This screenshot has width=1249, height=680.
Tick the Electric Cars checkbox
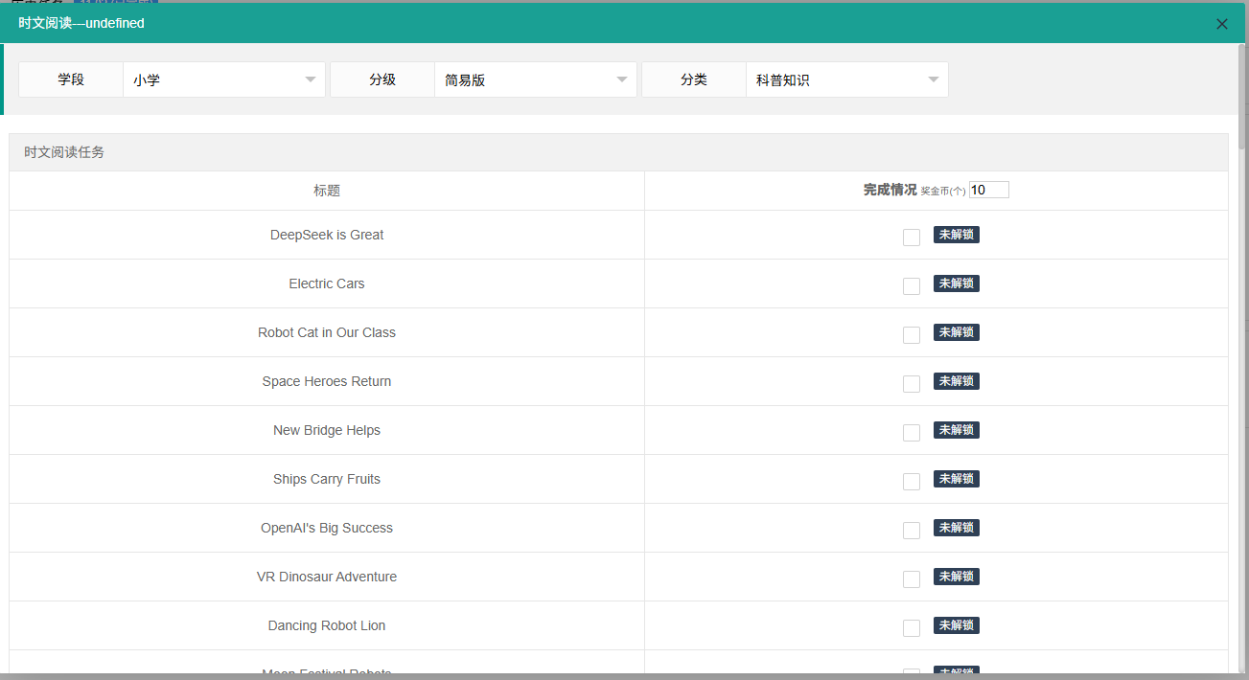pyautogui.click(x=912, y=285)
